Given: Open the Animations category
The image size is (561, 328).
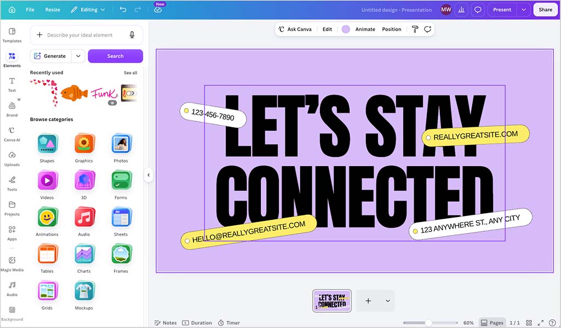Looking at the screenshot, I should 47,221.
